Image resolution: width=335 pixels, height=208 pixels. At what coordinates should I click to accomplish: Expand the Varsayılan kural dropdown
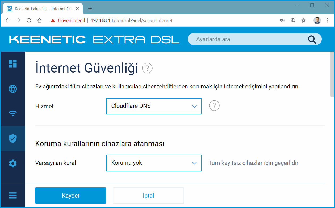(154, 163)
